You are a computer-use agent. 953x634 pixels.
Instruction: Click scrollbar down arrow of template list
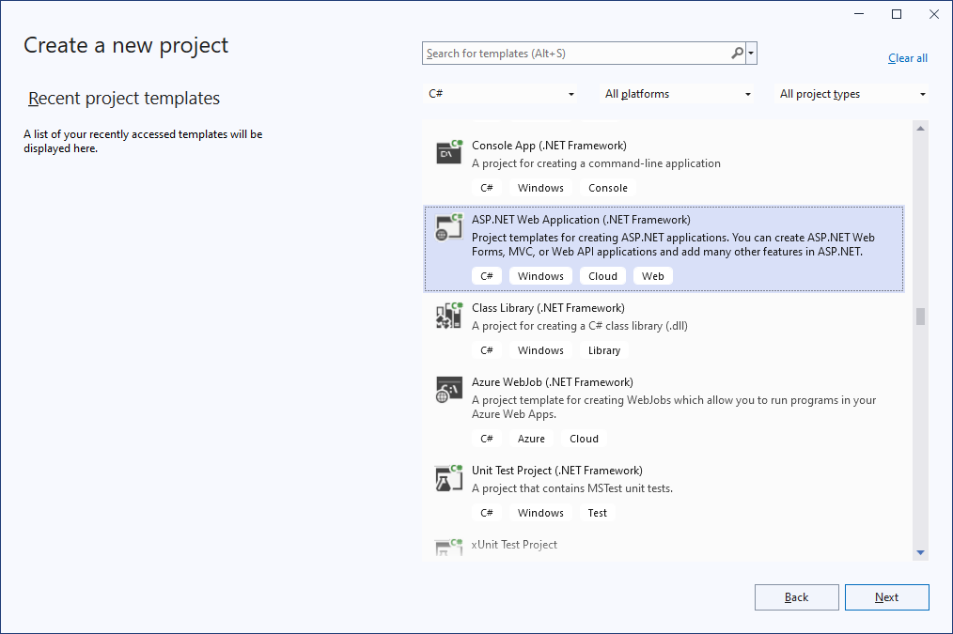[x=920, y=552]
